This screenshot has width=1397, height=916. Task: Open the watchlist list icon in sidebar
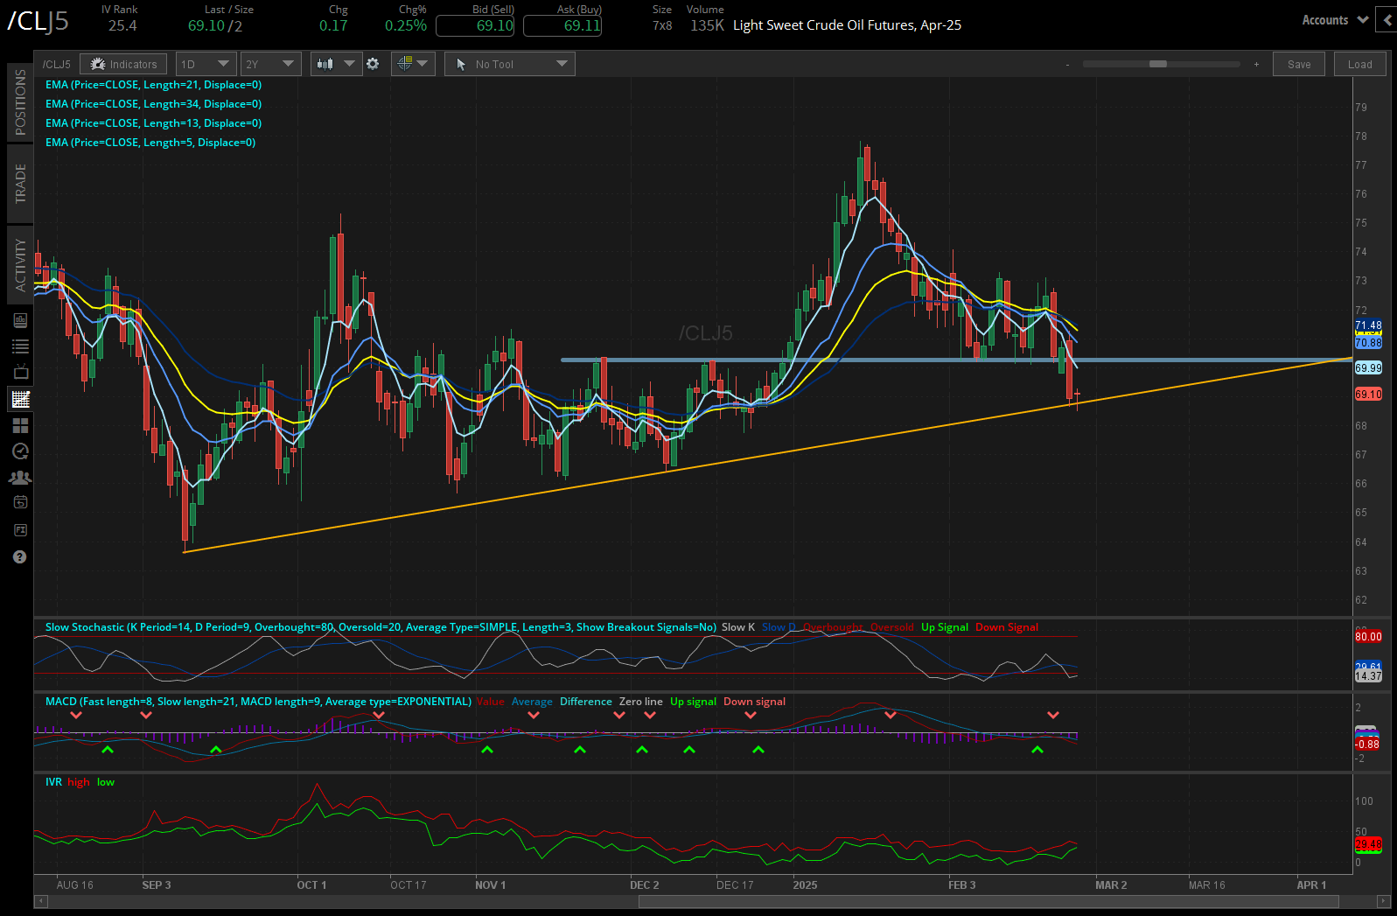20,346
